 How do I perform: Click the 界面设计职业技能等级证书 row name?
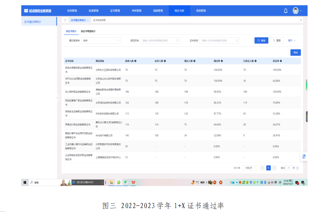[78, 124]
